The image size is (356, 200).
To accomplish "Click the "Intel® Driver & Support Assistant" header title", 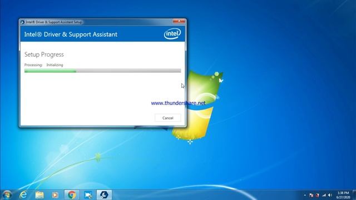I will (x=71, y=34).
